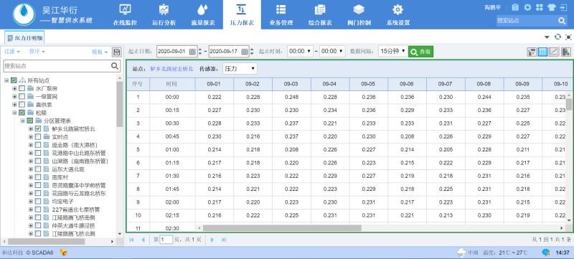Open the 业务管理 module

click(281, 14)
